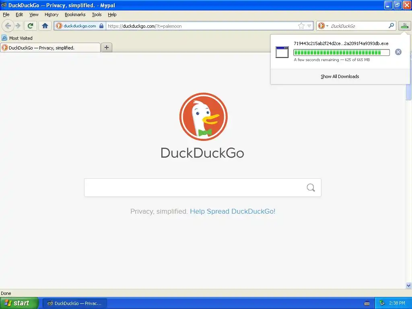Click the page search magnifier button
The width and height of the screenshot is (412, 309).
(x=311, y=187)
